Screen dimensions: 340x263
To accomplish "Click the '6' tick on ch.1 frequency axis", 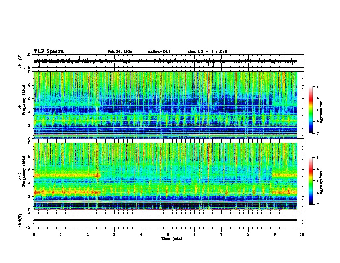I will click(x=30, y=98).
